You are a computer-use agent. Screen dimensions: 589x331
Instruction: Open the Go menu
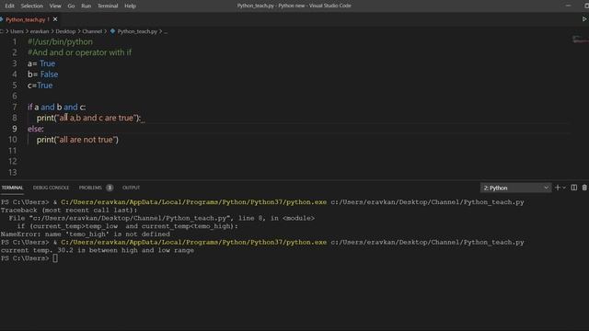click(71, 6)
